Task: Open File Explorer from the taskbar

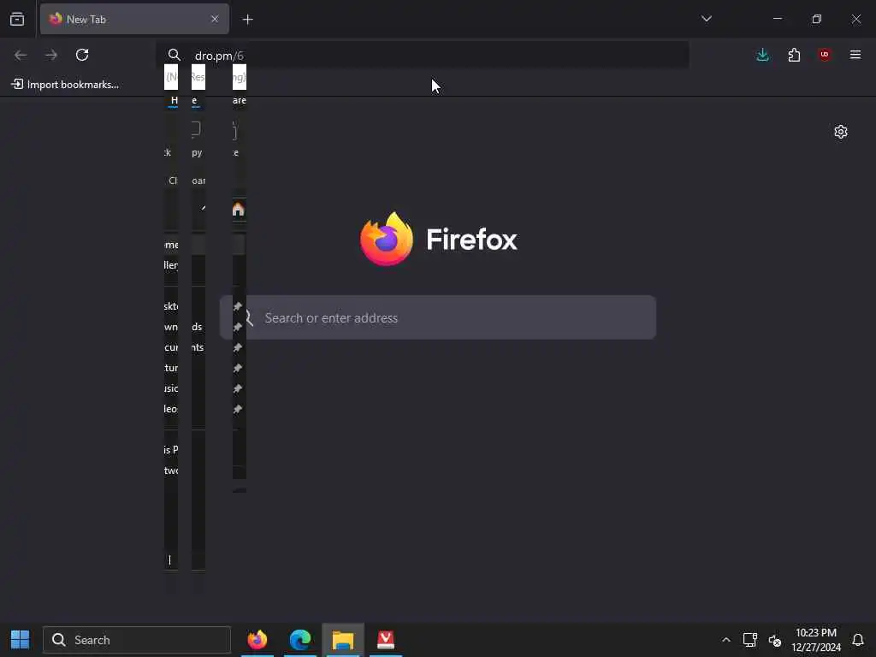Action: coord(343,640)
